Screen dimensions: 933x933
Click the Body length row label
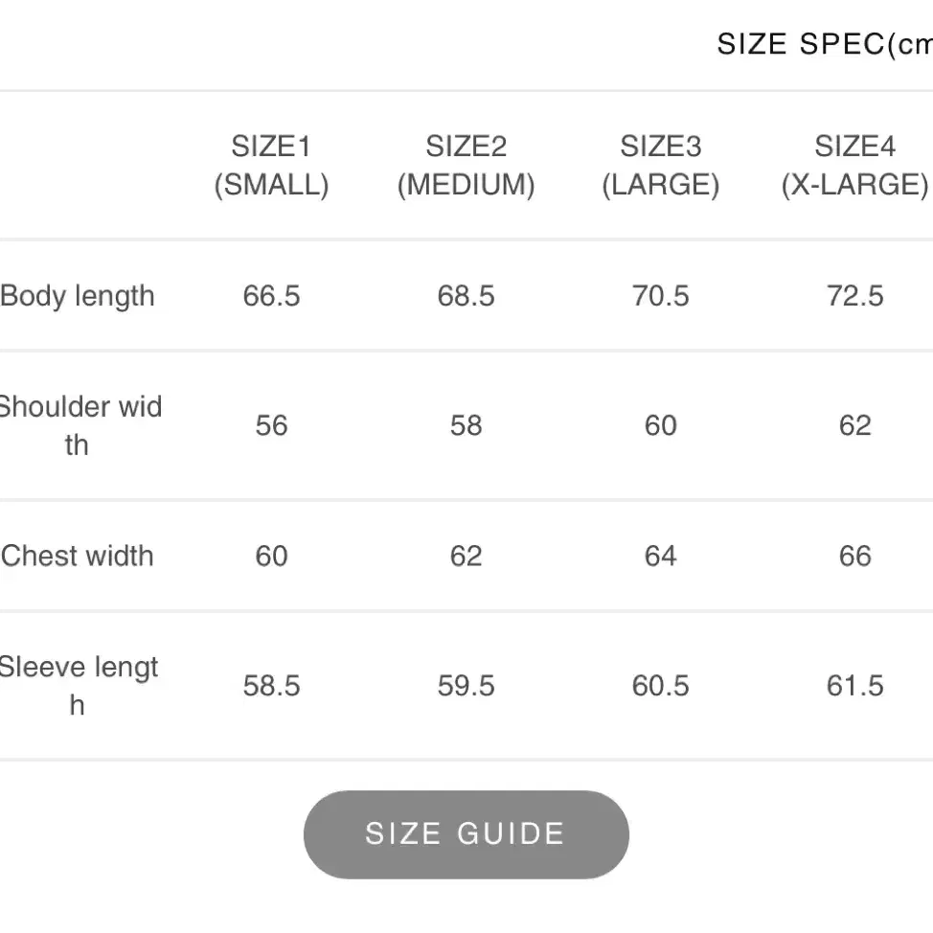(x=78, y=296)
